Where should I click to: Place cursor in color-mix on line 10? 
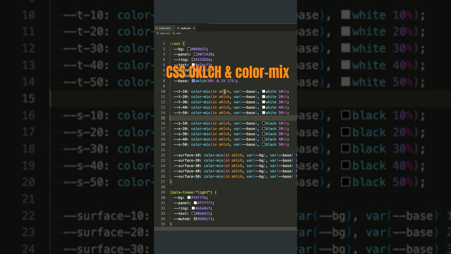[x=201, y=91]
